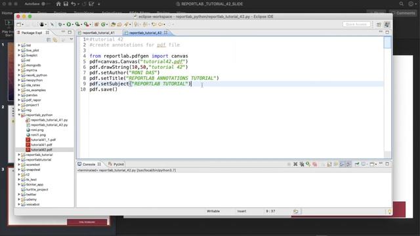Expand the mongodb project
420x236 pixels.
(x=19, y=65)
